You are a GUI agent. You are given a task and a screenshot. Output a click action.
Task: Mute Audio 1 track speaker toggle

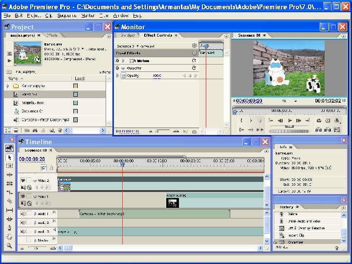coord(22,214)
